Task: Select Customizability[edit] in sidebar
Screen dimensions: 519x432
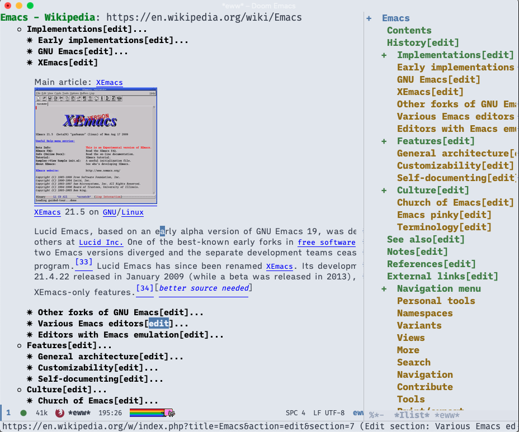Action: (455, 166)
